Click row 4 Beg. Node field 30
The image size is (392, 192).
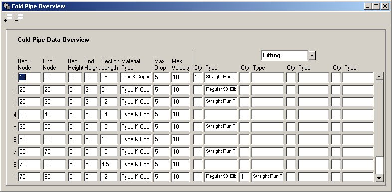click(29, 115)
